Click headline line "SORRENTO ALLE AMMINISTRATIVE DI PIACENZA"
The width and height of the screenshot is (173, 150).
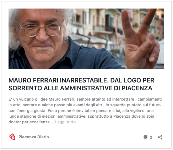point(80,88)
